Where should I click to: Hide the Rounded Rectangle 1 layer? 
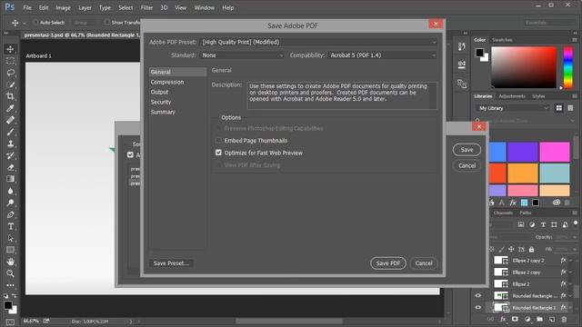click(x=478, y=307)
